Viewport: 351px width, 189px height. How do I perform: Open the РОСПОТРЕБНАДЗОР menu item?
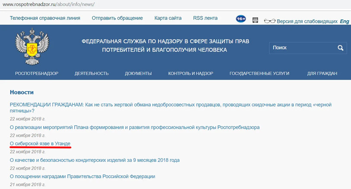(37, 73)
